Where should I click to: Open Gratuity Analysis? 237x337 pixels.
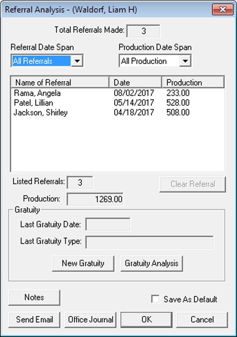(151, 263)
